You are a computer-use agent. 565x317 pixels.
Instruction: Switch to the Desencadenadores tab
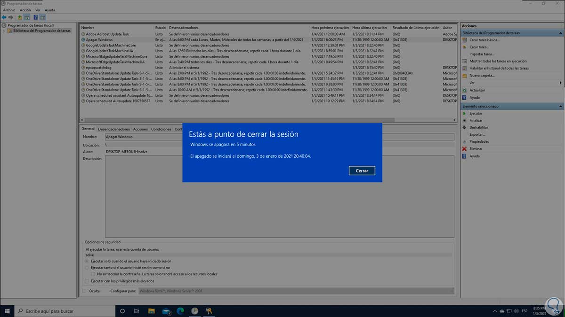pos(113,129)
